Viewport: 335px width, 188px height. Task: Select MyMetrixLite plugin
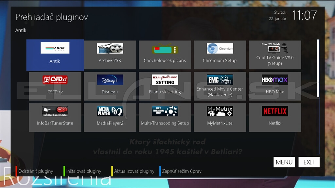[x=220, y=117]
